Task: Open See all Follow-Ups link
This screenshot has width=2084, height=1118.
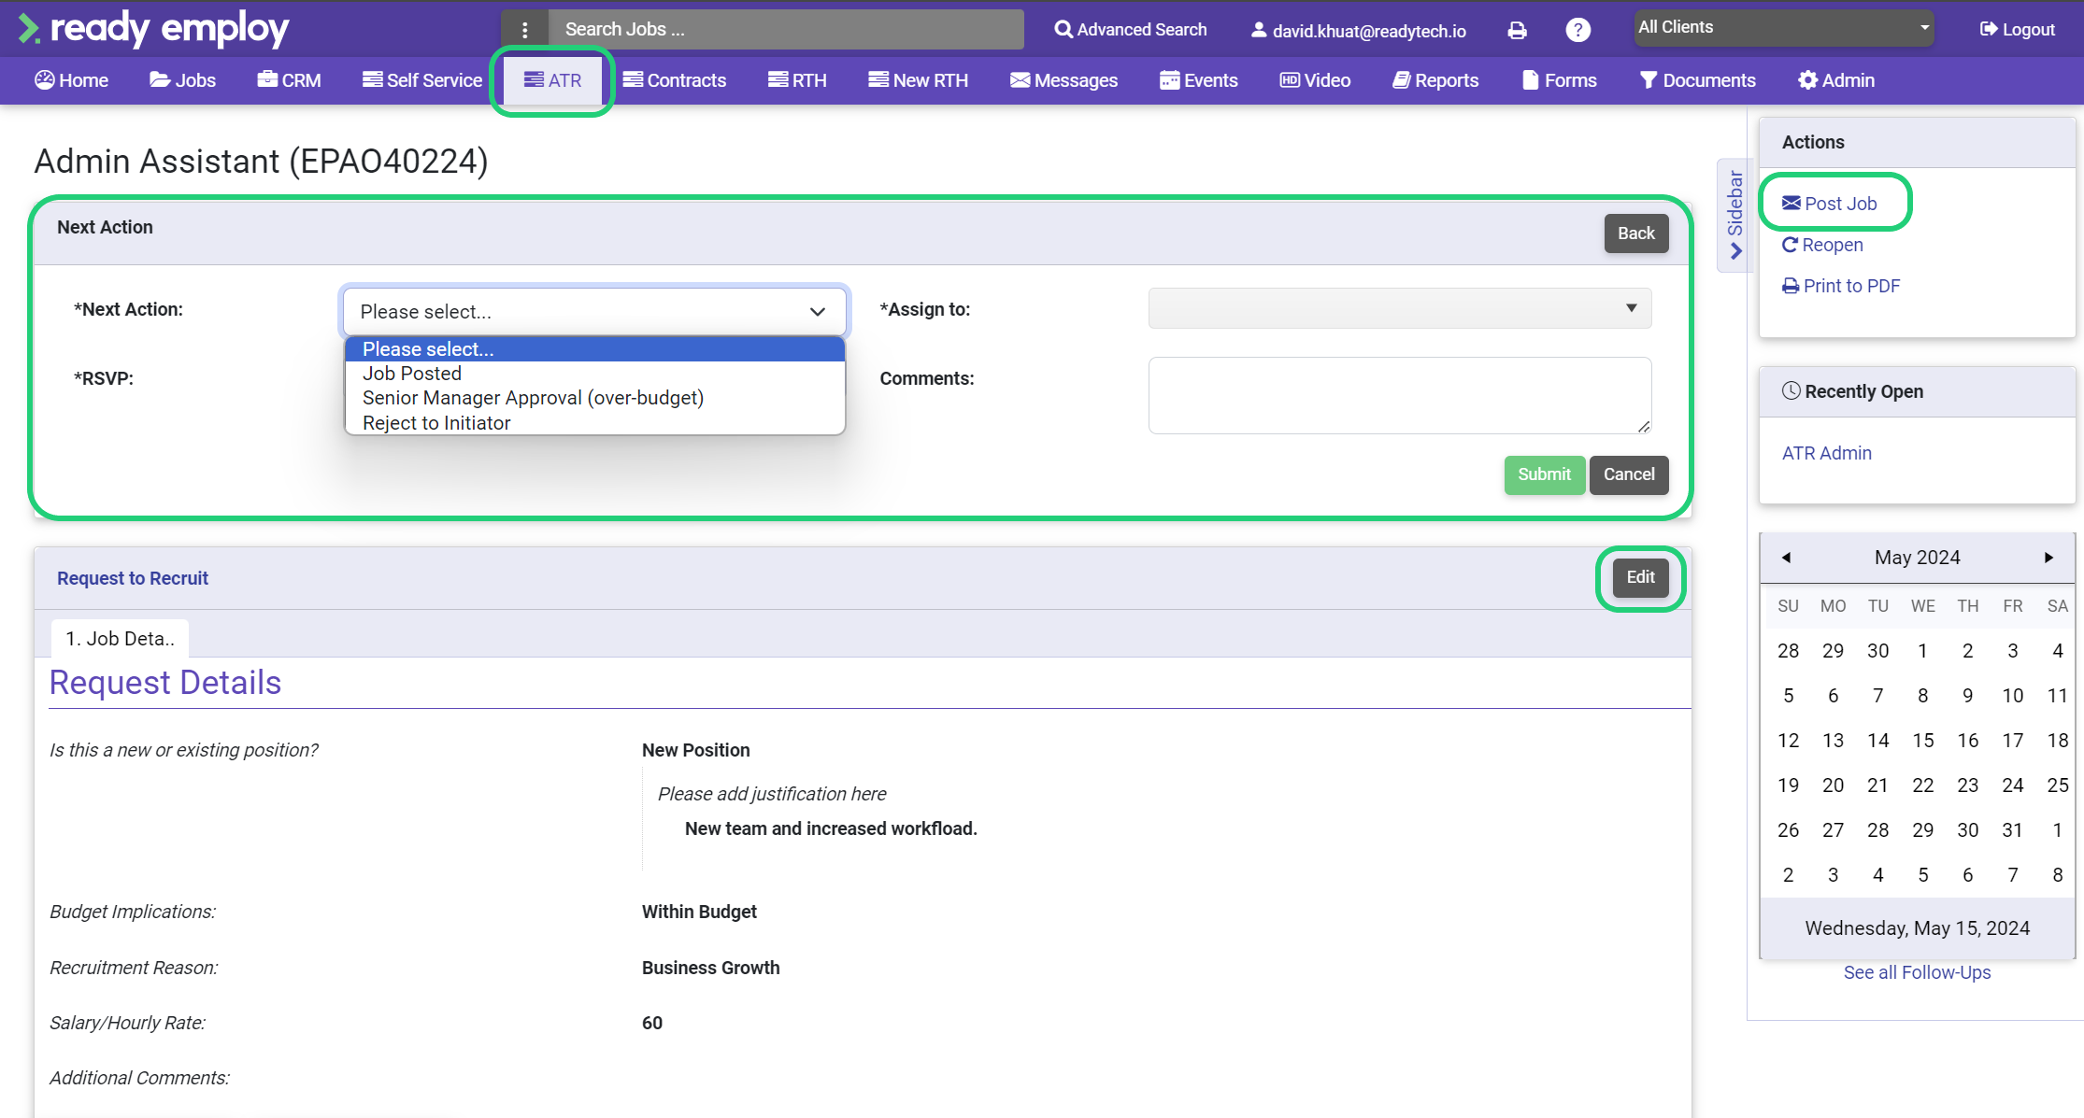Action: (1917, 972)
